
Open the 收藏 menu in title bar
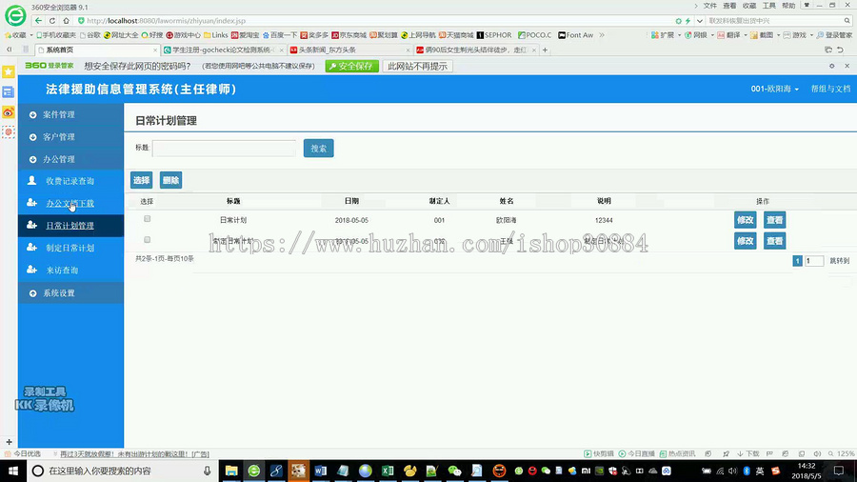tap(749, 6)
